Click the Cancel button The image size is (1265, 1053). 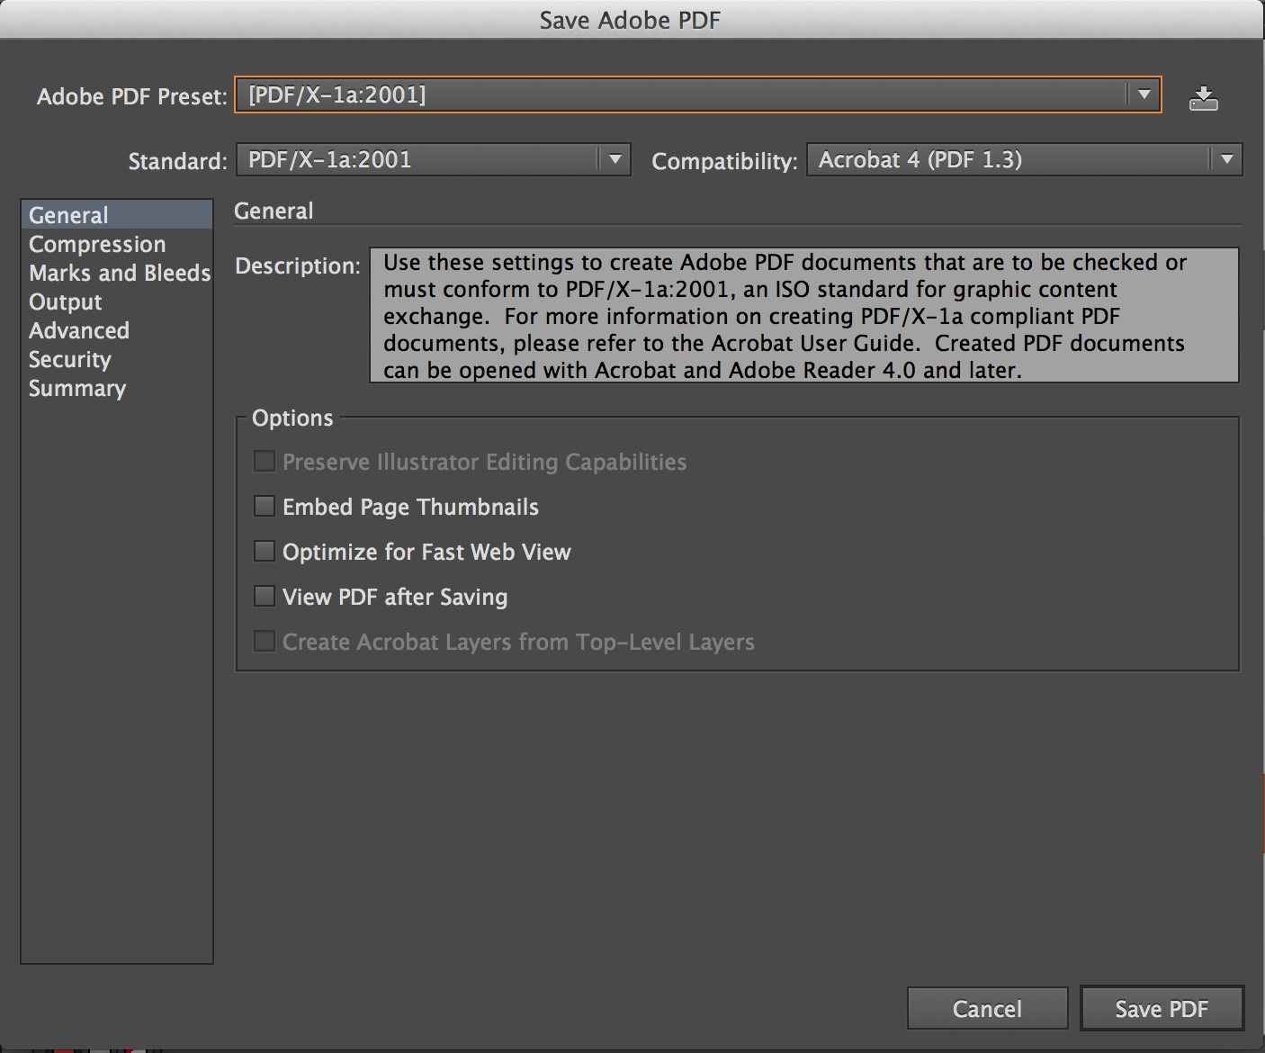coord(987,1008)
